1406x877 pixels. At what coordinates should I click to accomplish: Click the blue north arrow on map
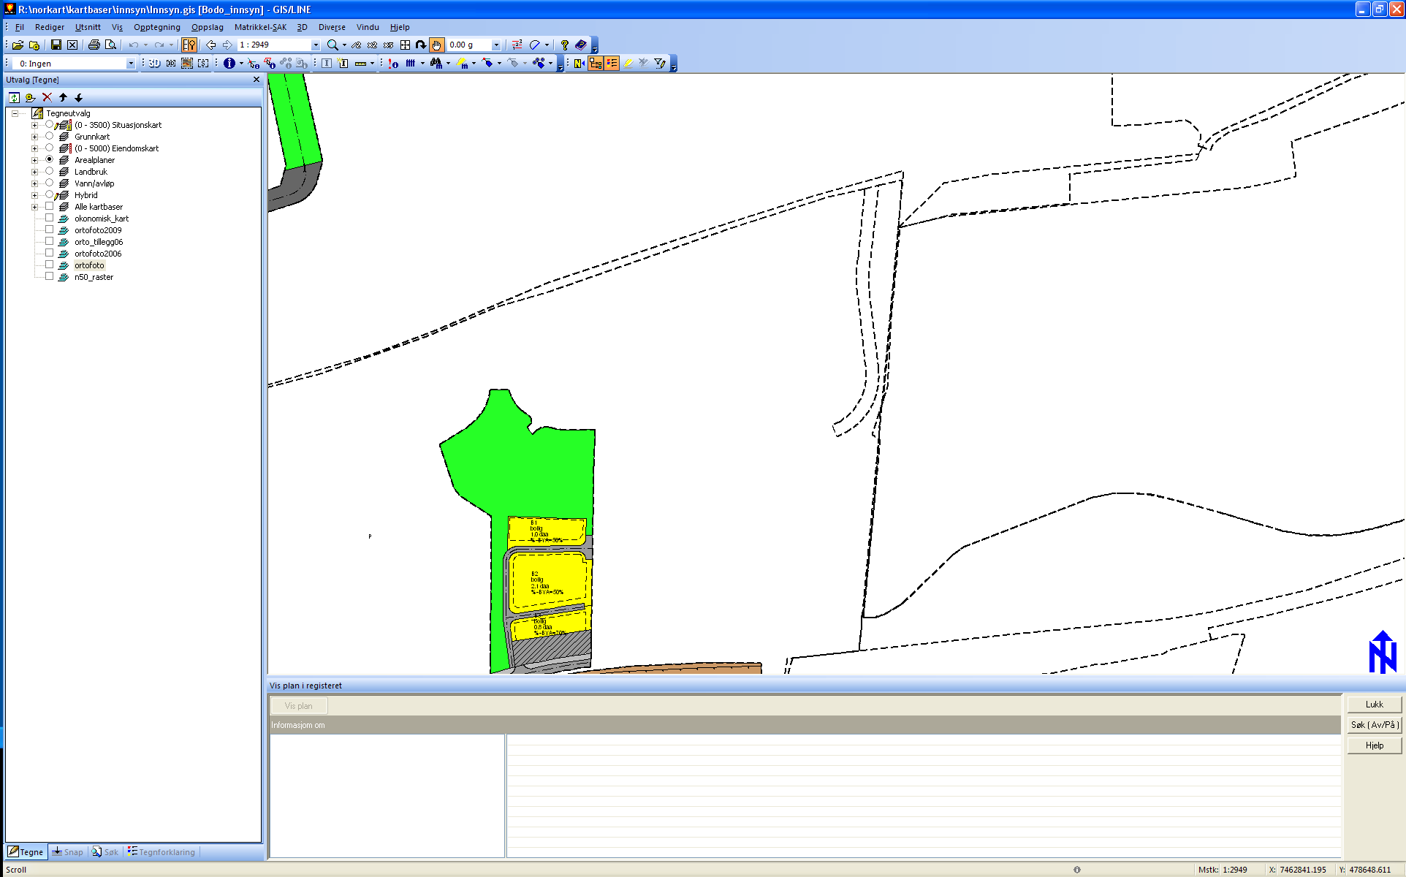1382,652
